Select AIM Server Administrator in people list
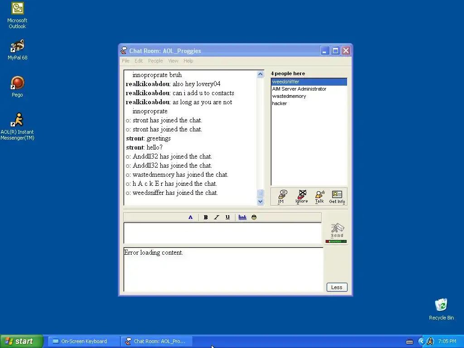The image size is (464, 348). pos(309,89)
